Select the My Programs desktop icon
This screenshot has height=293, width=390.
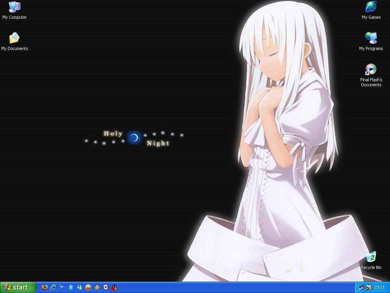(371, 38)
